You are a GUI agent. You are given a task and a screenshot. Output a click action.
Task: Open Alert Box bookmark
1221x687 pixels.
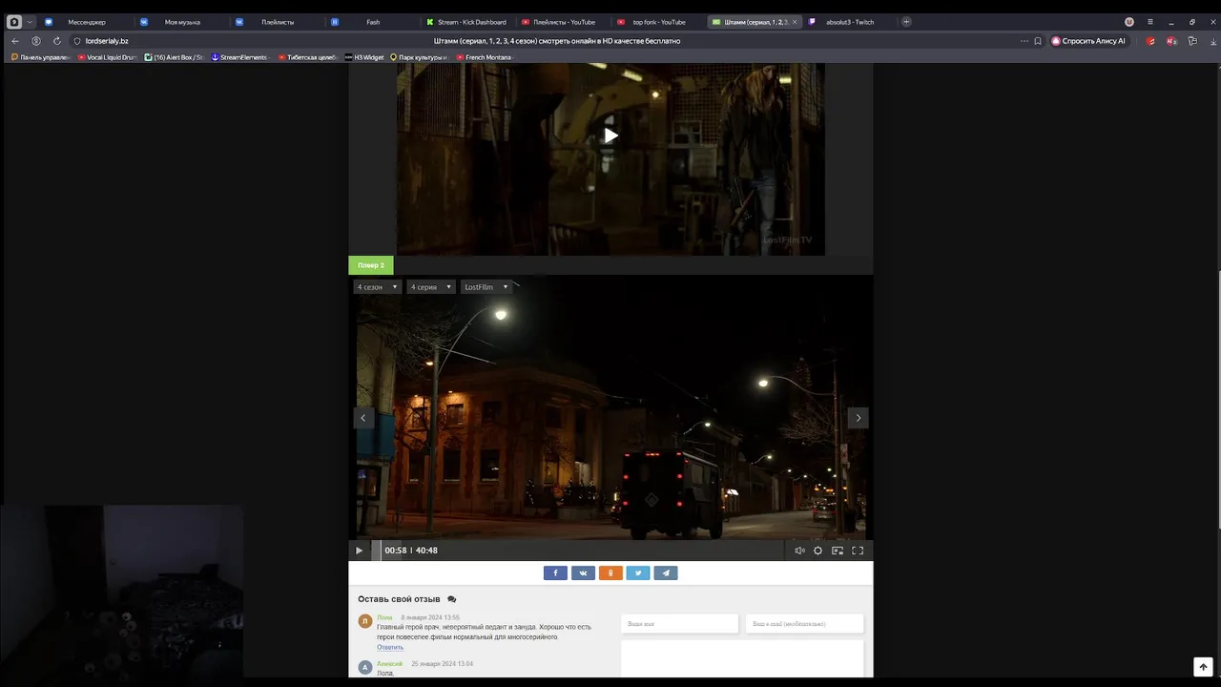[x=174, y=57]
